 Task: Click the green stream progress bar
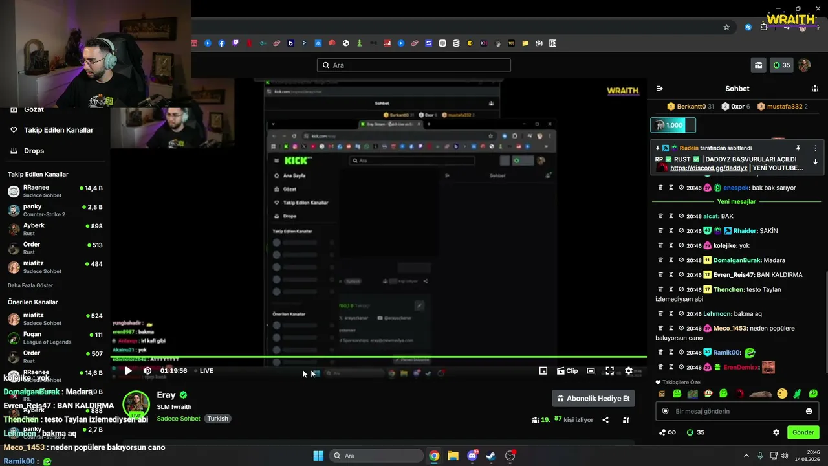click(x=378, y=357)
